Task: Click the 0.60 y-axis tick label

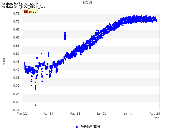Action: pos(16,37)
